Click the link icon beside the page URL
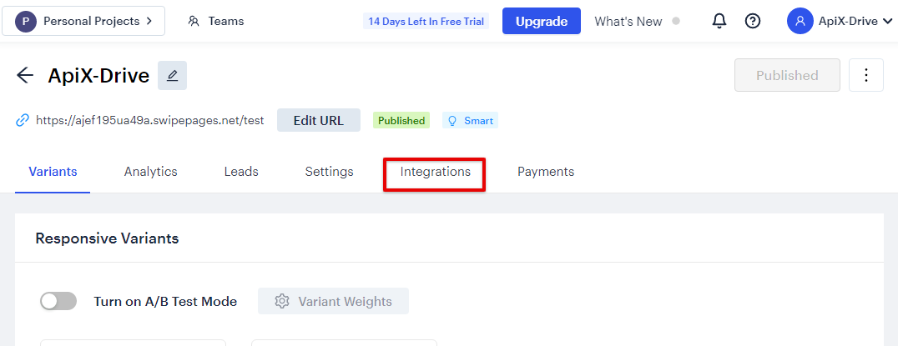 23,121
